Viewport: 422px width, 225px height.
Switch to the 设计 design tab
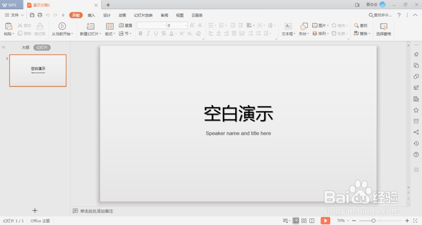coord(107,15)
